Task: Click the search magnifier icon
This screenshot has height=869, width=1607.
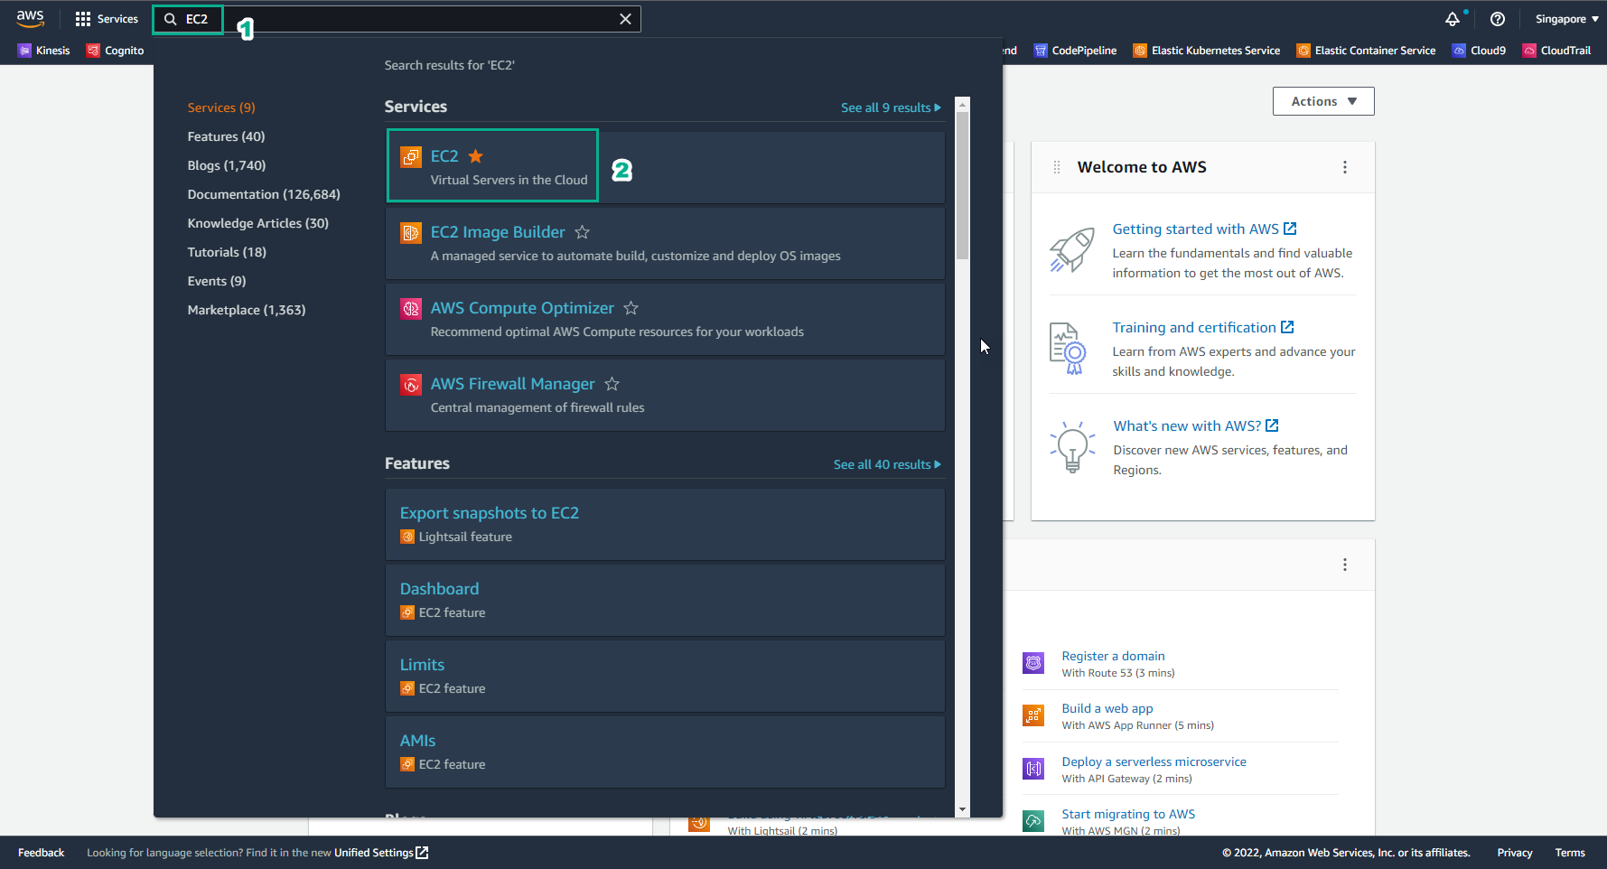Action: coord(170,19)
